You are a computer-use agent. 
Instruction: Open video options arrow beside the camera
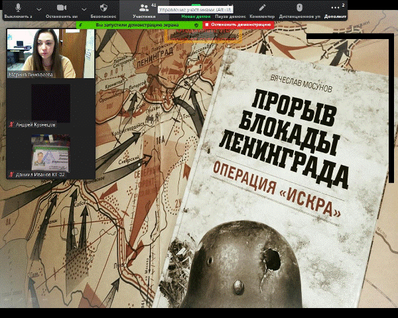86,8
